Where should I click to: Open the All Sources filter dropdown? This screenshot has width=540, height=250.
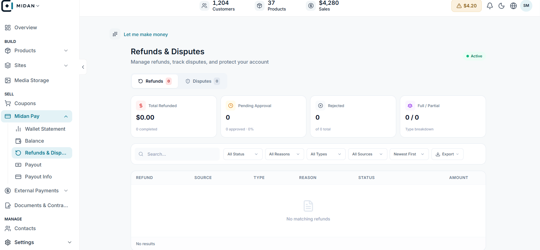pyautogui.click(x=367, y=154)
